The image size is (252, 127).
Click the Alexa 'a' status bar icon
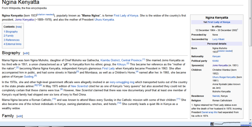(x=212, y=124)
